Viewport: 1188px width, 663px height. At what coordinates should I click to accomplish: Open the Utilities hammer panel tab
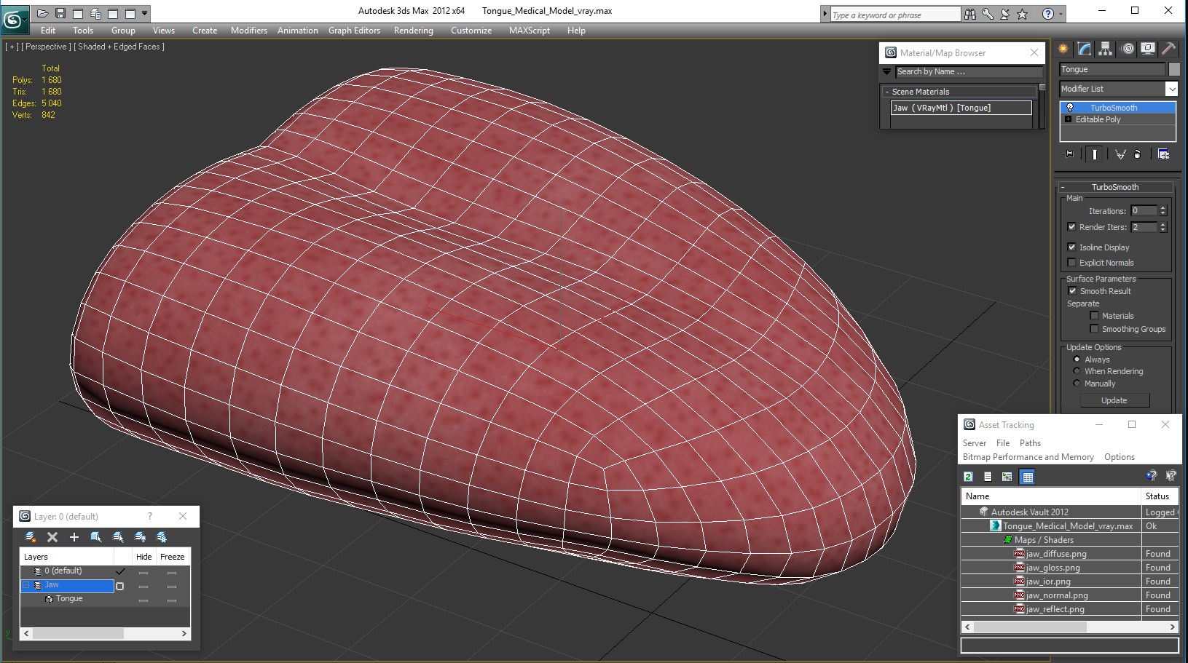tap(1168, 49)
